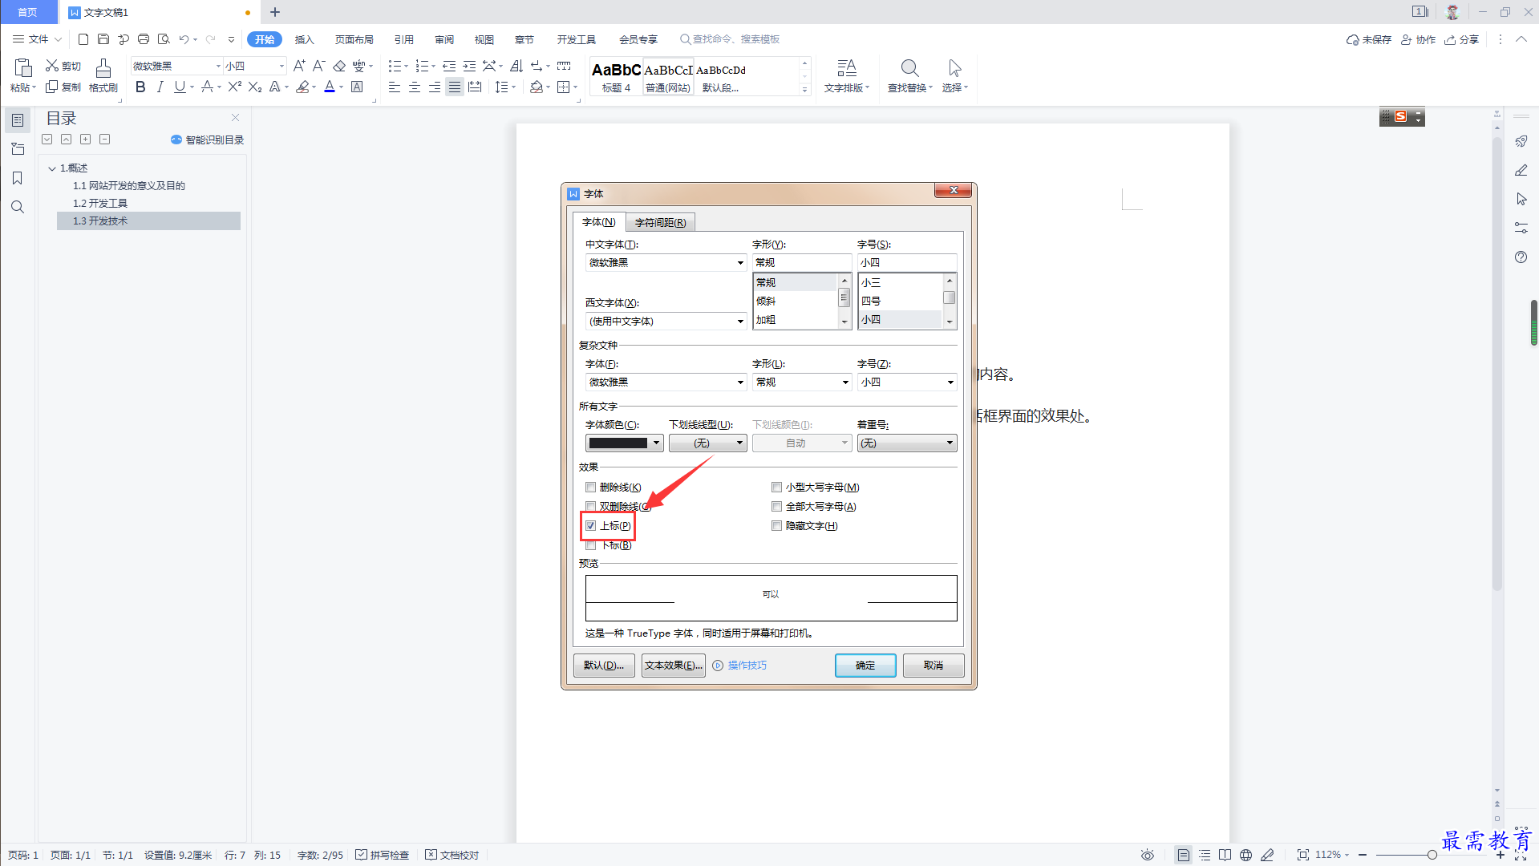
Task: Open the Insert (插入) ribbon tab
Action: click(x=304, y=39)
